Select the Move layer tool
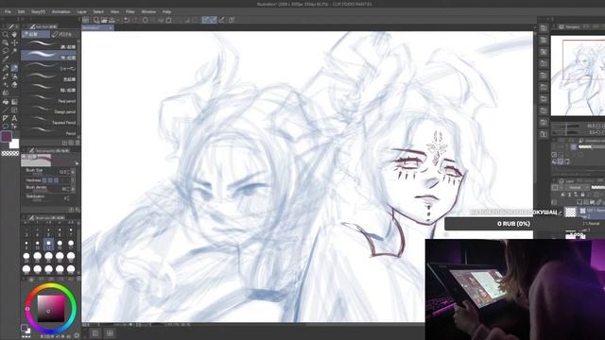 click(15, 42)
